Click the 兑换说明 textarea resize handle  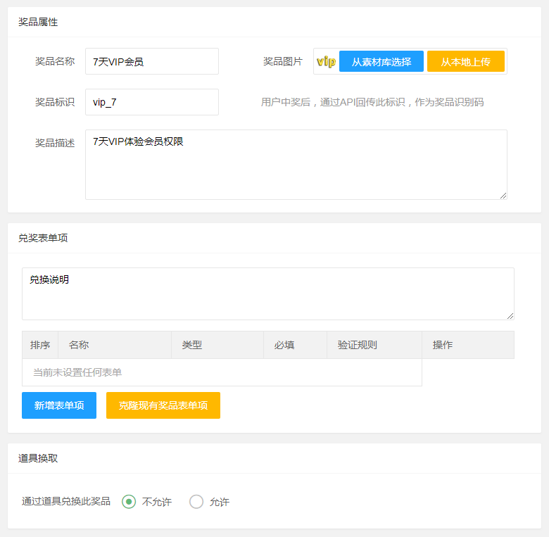(x=510, y=316)
